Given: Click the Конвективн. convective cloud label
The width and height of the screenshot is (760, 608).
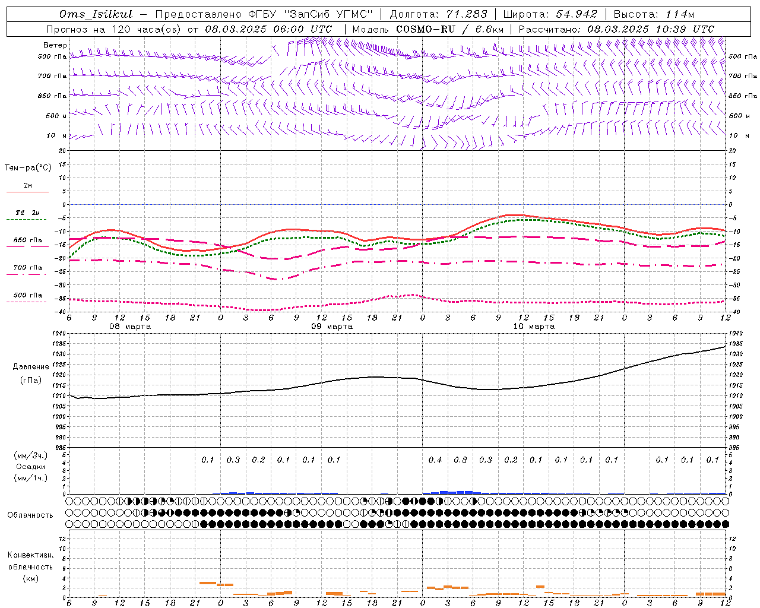Looking at the screenshot, I should 30,555.
